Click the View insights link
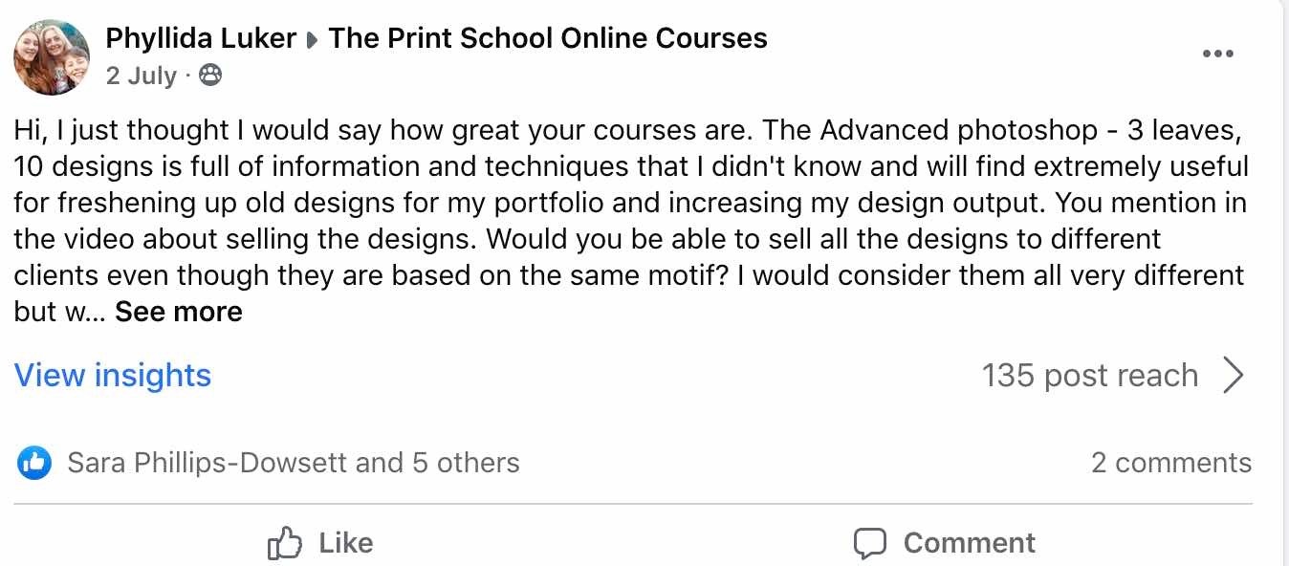Image resolution: width=1289 pixels, height=566 pixels. [113, 376]
